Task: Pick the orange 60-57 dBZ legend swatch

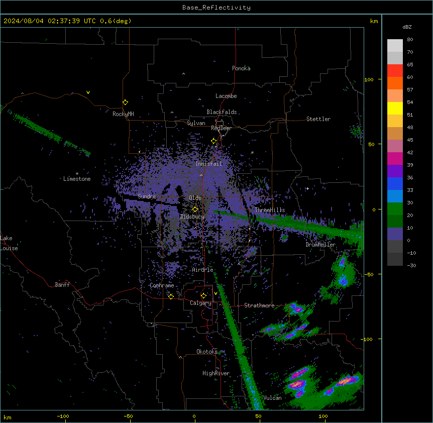Action: (x=395, y=83)
